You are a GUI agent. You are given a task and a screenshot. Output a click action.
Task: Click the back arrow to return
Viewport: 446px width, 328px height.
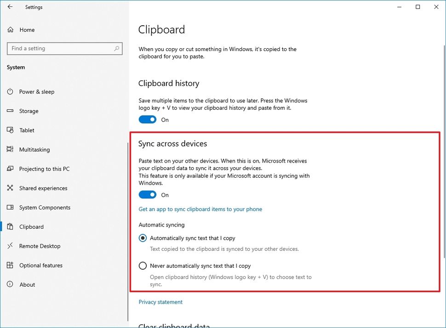point(10,7)
